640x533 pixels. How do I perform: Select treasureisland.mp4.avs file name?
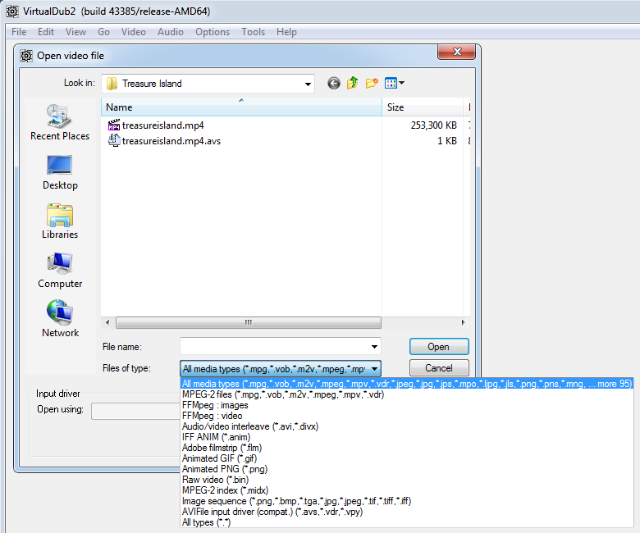point(171,141)
